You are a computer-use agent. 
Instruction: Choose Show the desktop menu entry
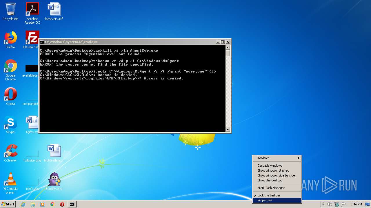(x=277, y=180)
